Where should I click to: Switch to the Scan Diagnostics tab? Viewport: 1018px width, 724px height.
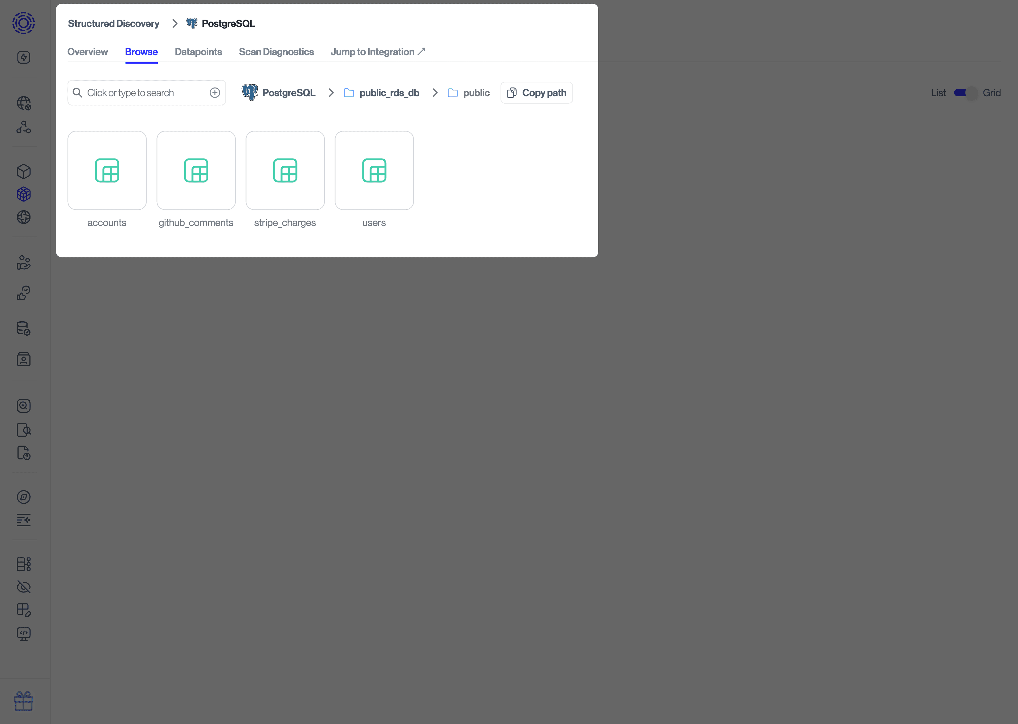click(x=276, y=52)
